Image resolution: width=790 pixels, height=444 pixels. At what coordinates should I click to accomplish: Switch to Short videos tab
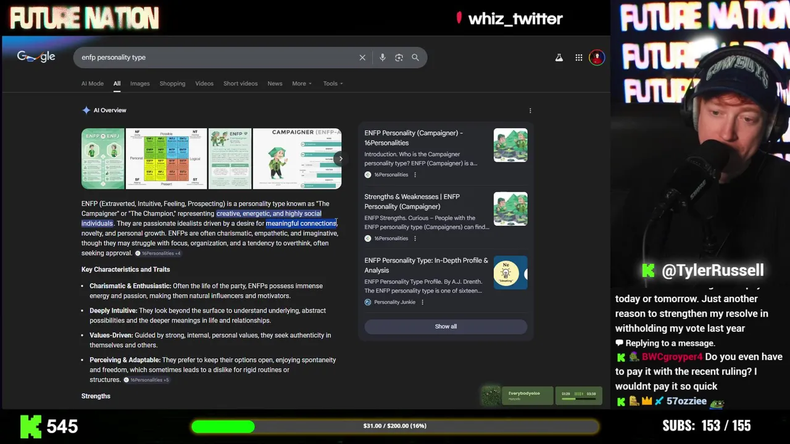click(240, 83)
